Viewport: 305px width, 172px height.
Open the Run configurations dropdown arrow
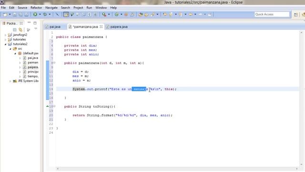point(40,14)
